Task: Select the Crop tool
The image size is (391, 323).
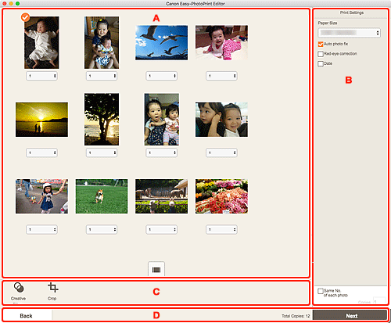Action: [x=52, y=292]
